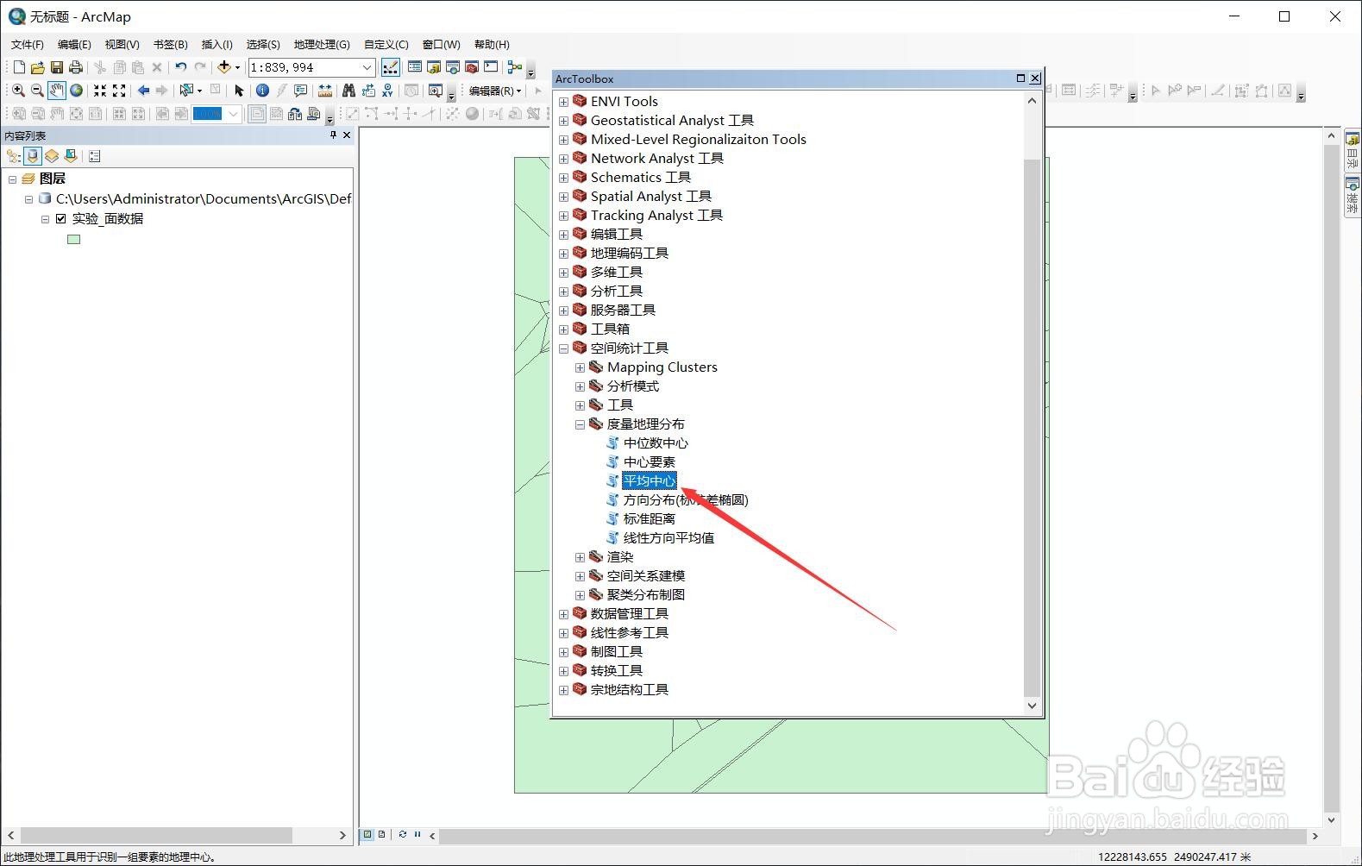Open the Table of Contents window icon
This screenshot has height=866, width=1362.
(415, 67)
